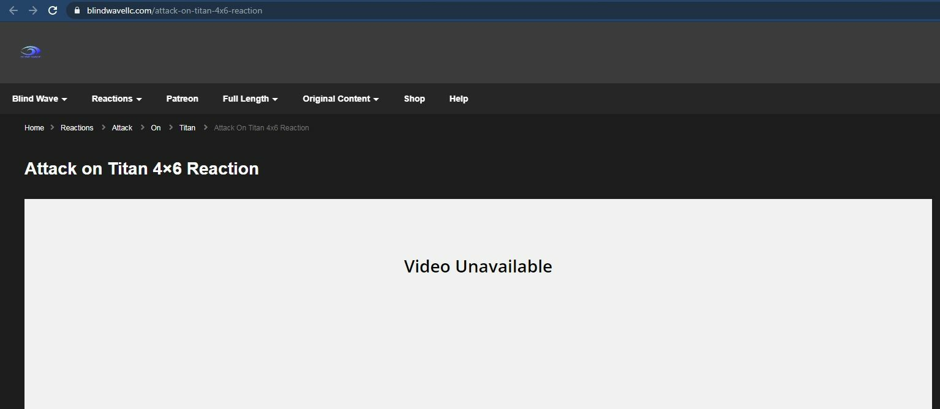Open the Shop menu item
Screen dimensions: 940x409
415,99
